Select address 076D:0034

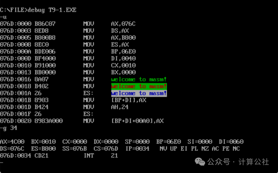[x=16, y=156]
